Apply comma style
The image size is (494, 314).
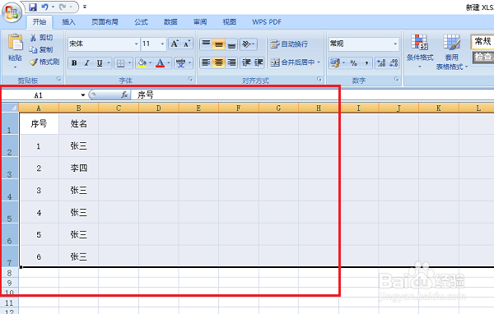pos(366,63)
